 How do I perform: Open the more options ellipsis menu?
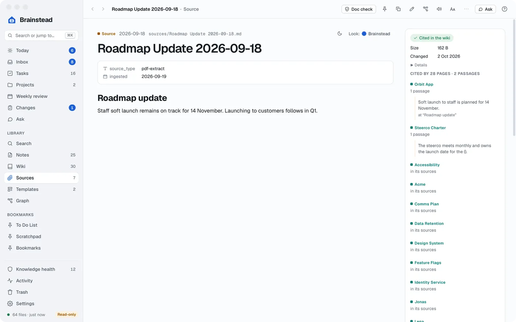pos(466,9)
